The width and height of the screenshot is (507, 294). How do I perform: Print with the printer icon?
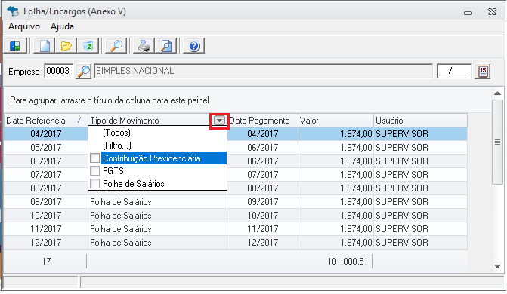(x=144, y=46)
